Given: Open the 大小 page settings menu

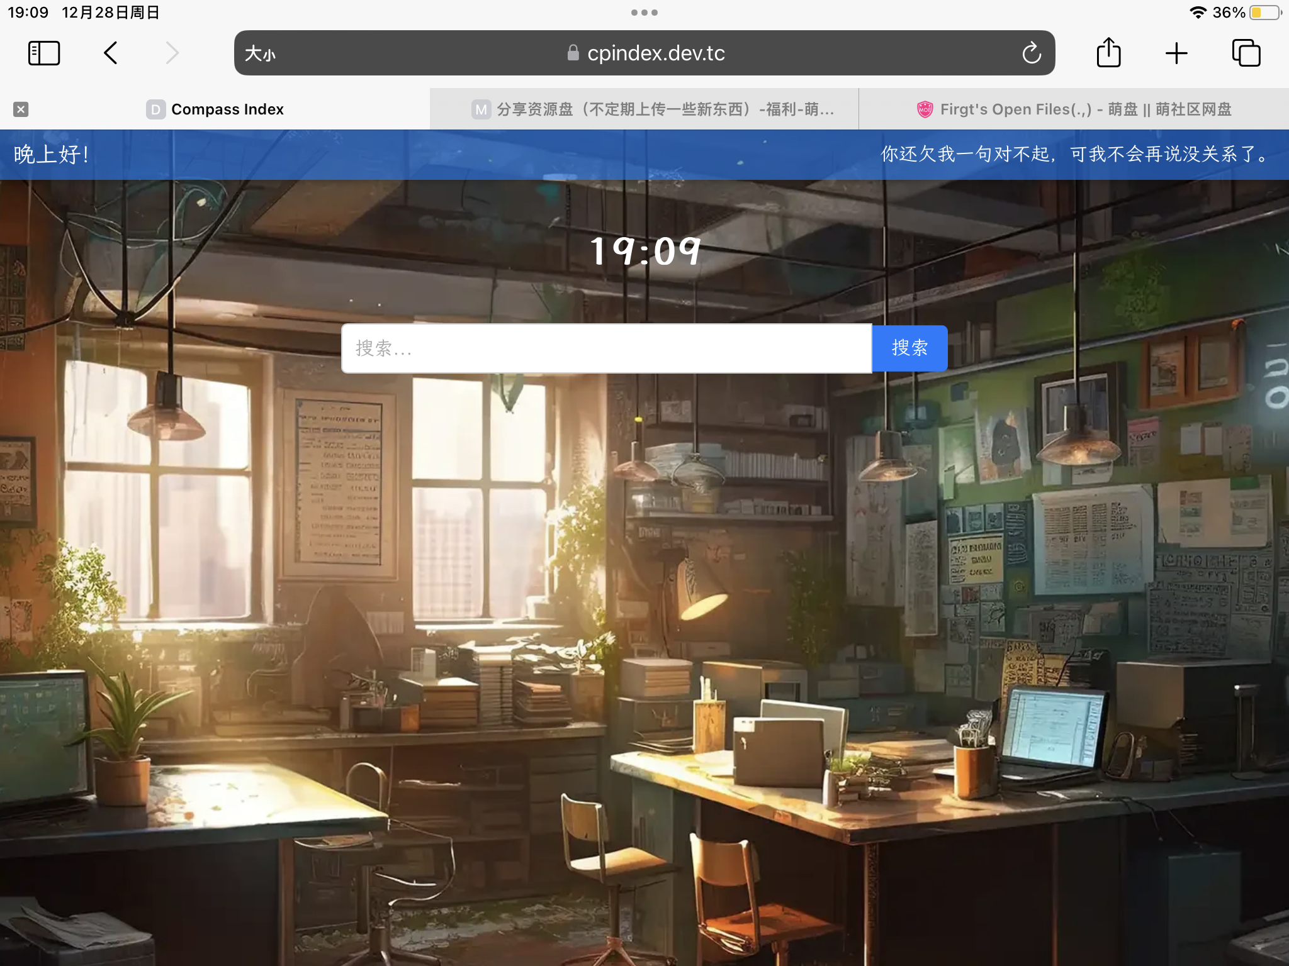Looking at the screenshot, I should (260, 53).
